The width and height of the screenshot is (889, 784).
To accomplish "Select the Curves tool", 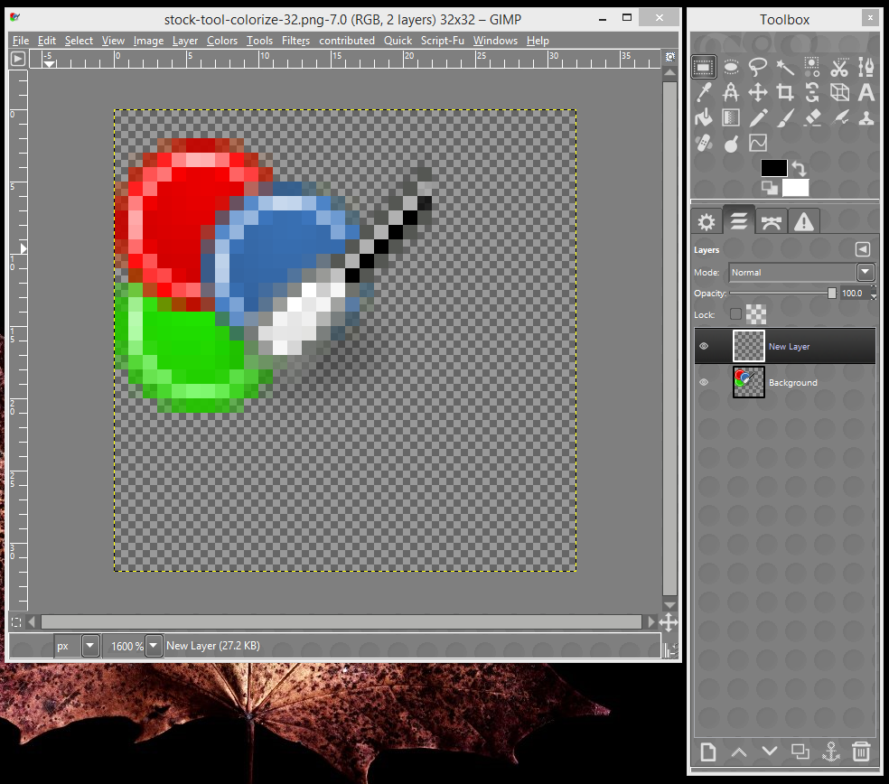I will (x=758, y=143).
